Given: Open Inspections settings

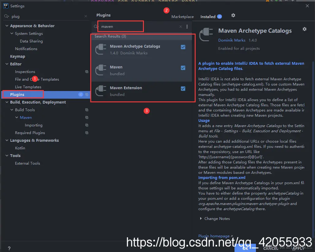Looking at the screenshot, I should (x=25, y=71).
